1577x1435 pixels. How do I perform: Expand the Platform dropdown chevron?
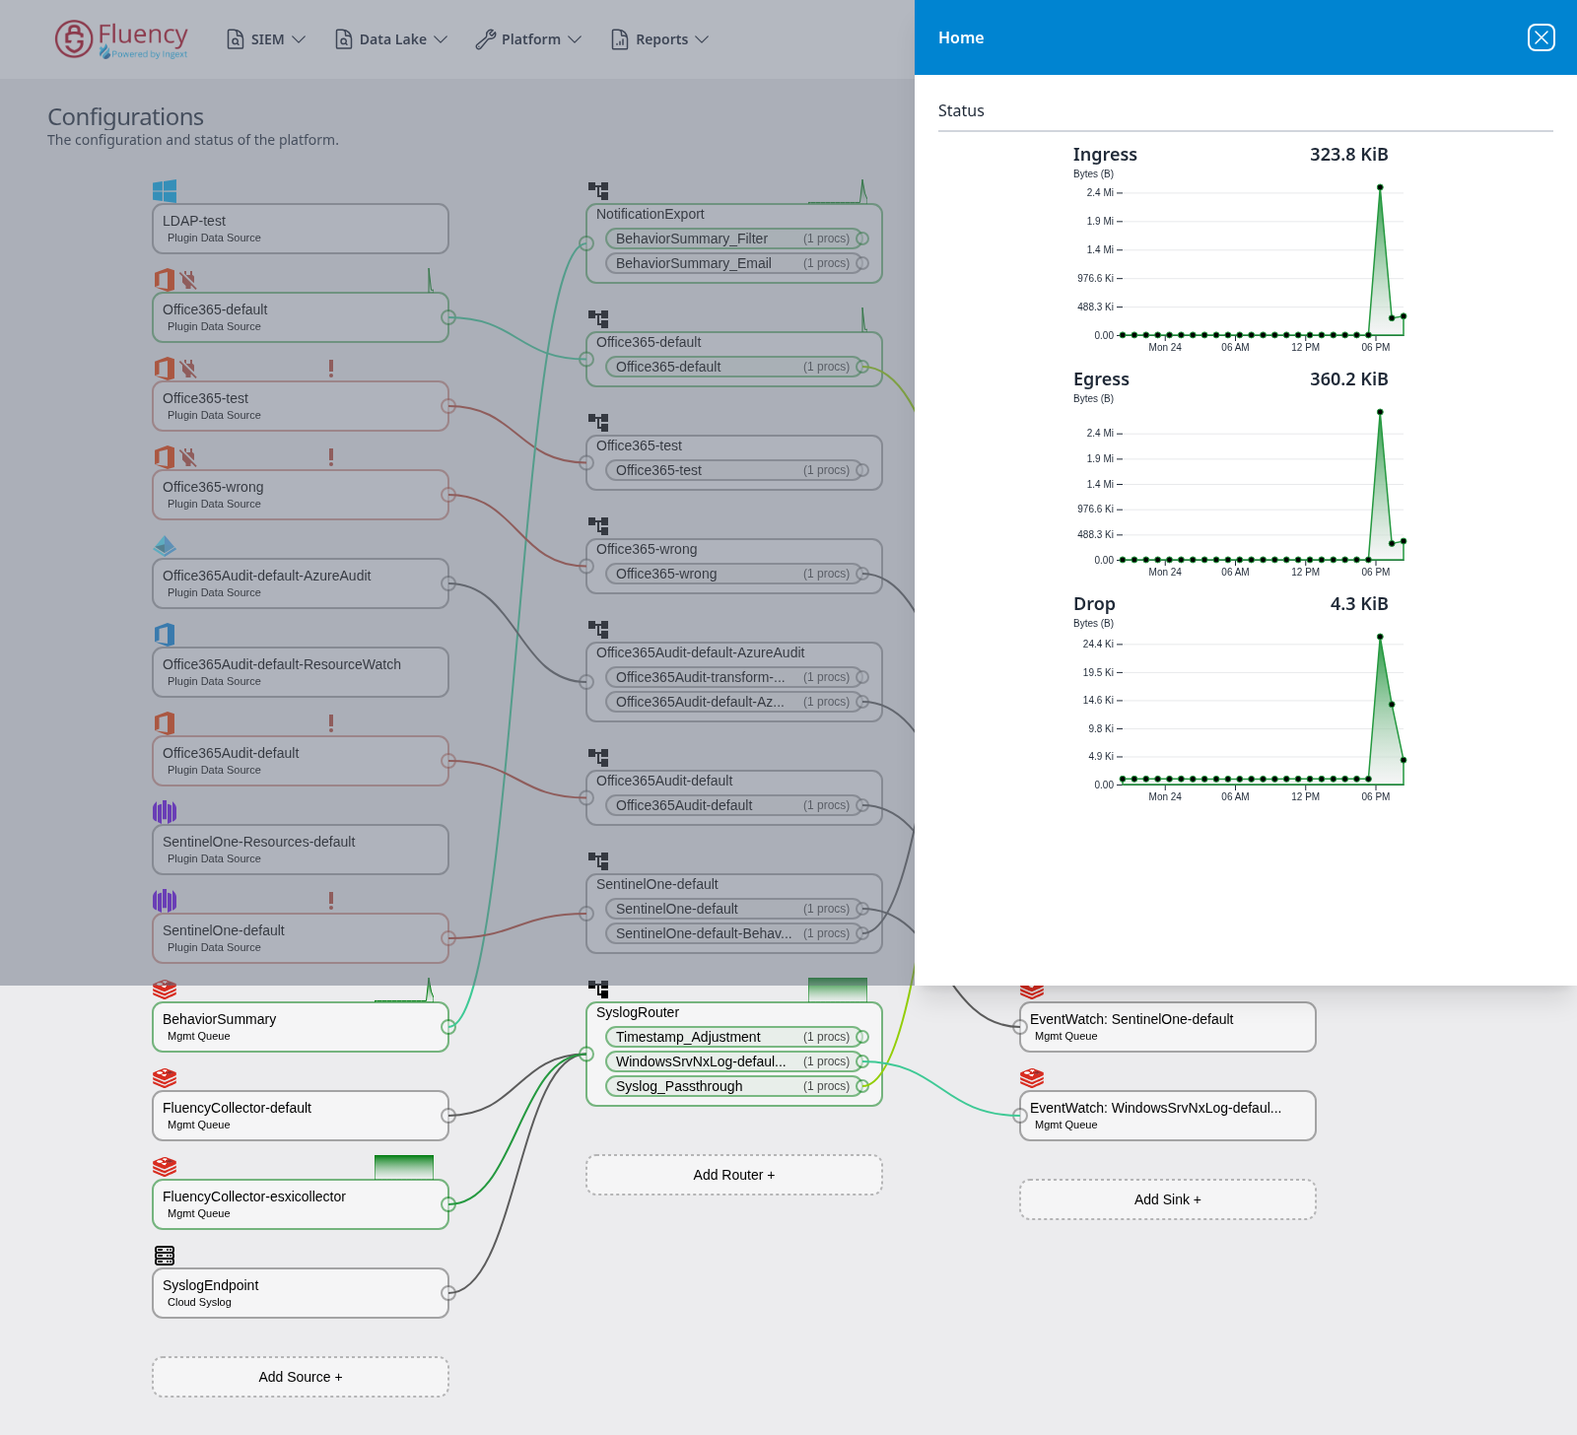point(575,39)
